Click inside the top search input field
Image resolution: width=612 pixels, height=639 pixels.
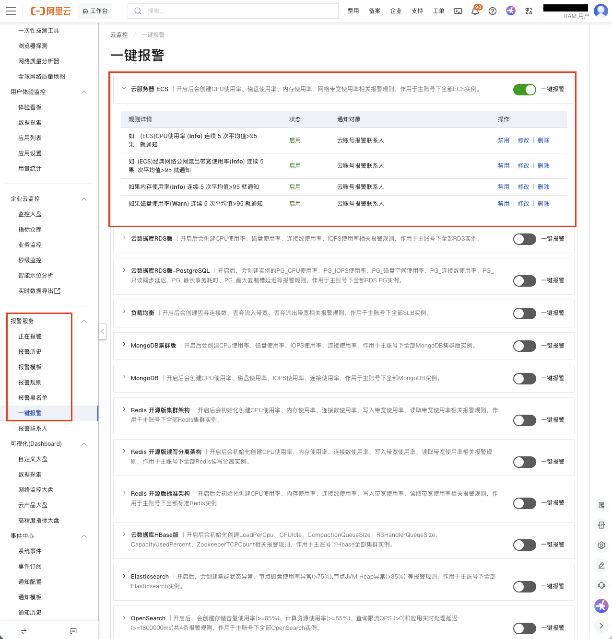[233, 11]
